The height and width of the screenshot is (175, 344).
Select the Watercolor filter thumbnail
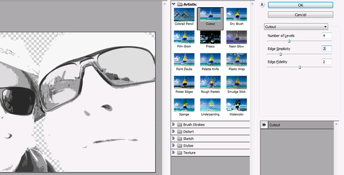[x=236, y=105]
